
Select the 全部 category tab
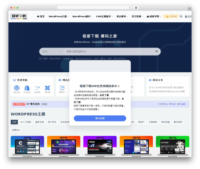(14, 122)
